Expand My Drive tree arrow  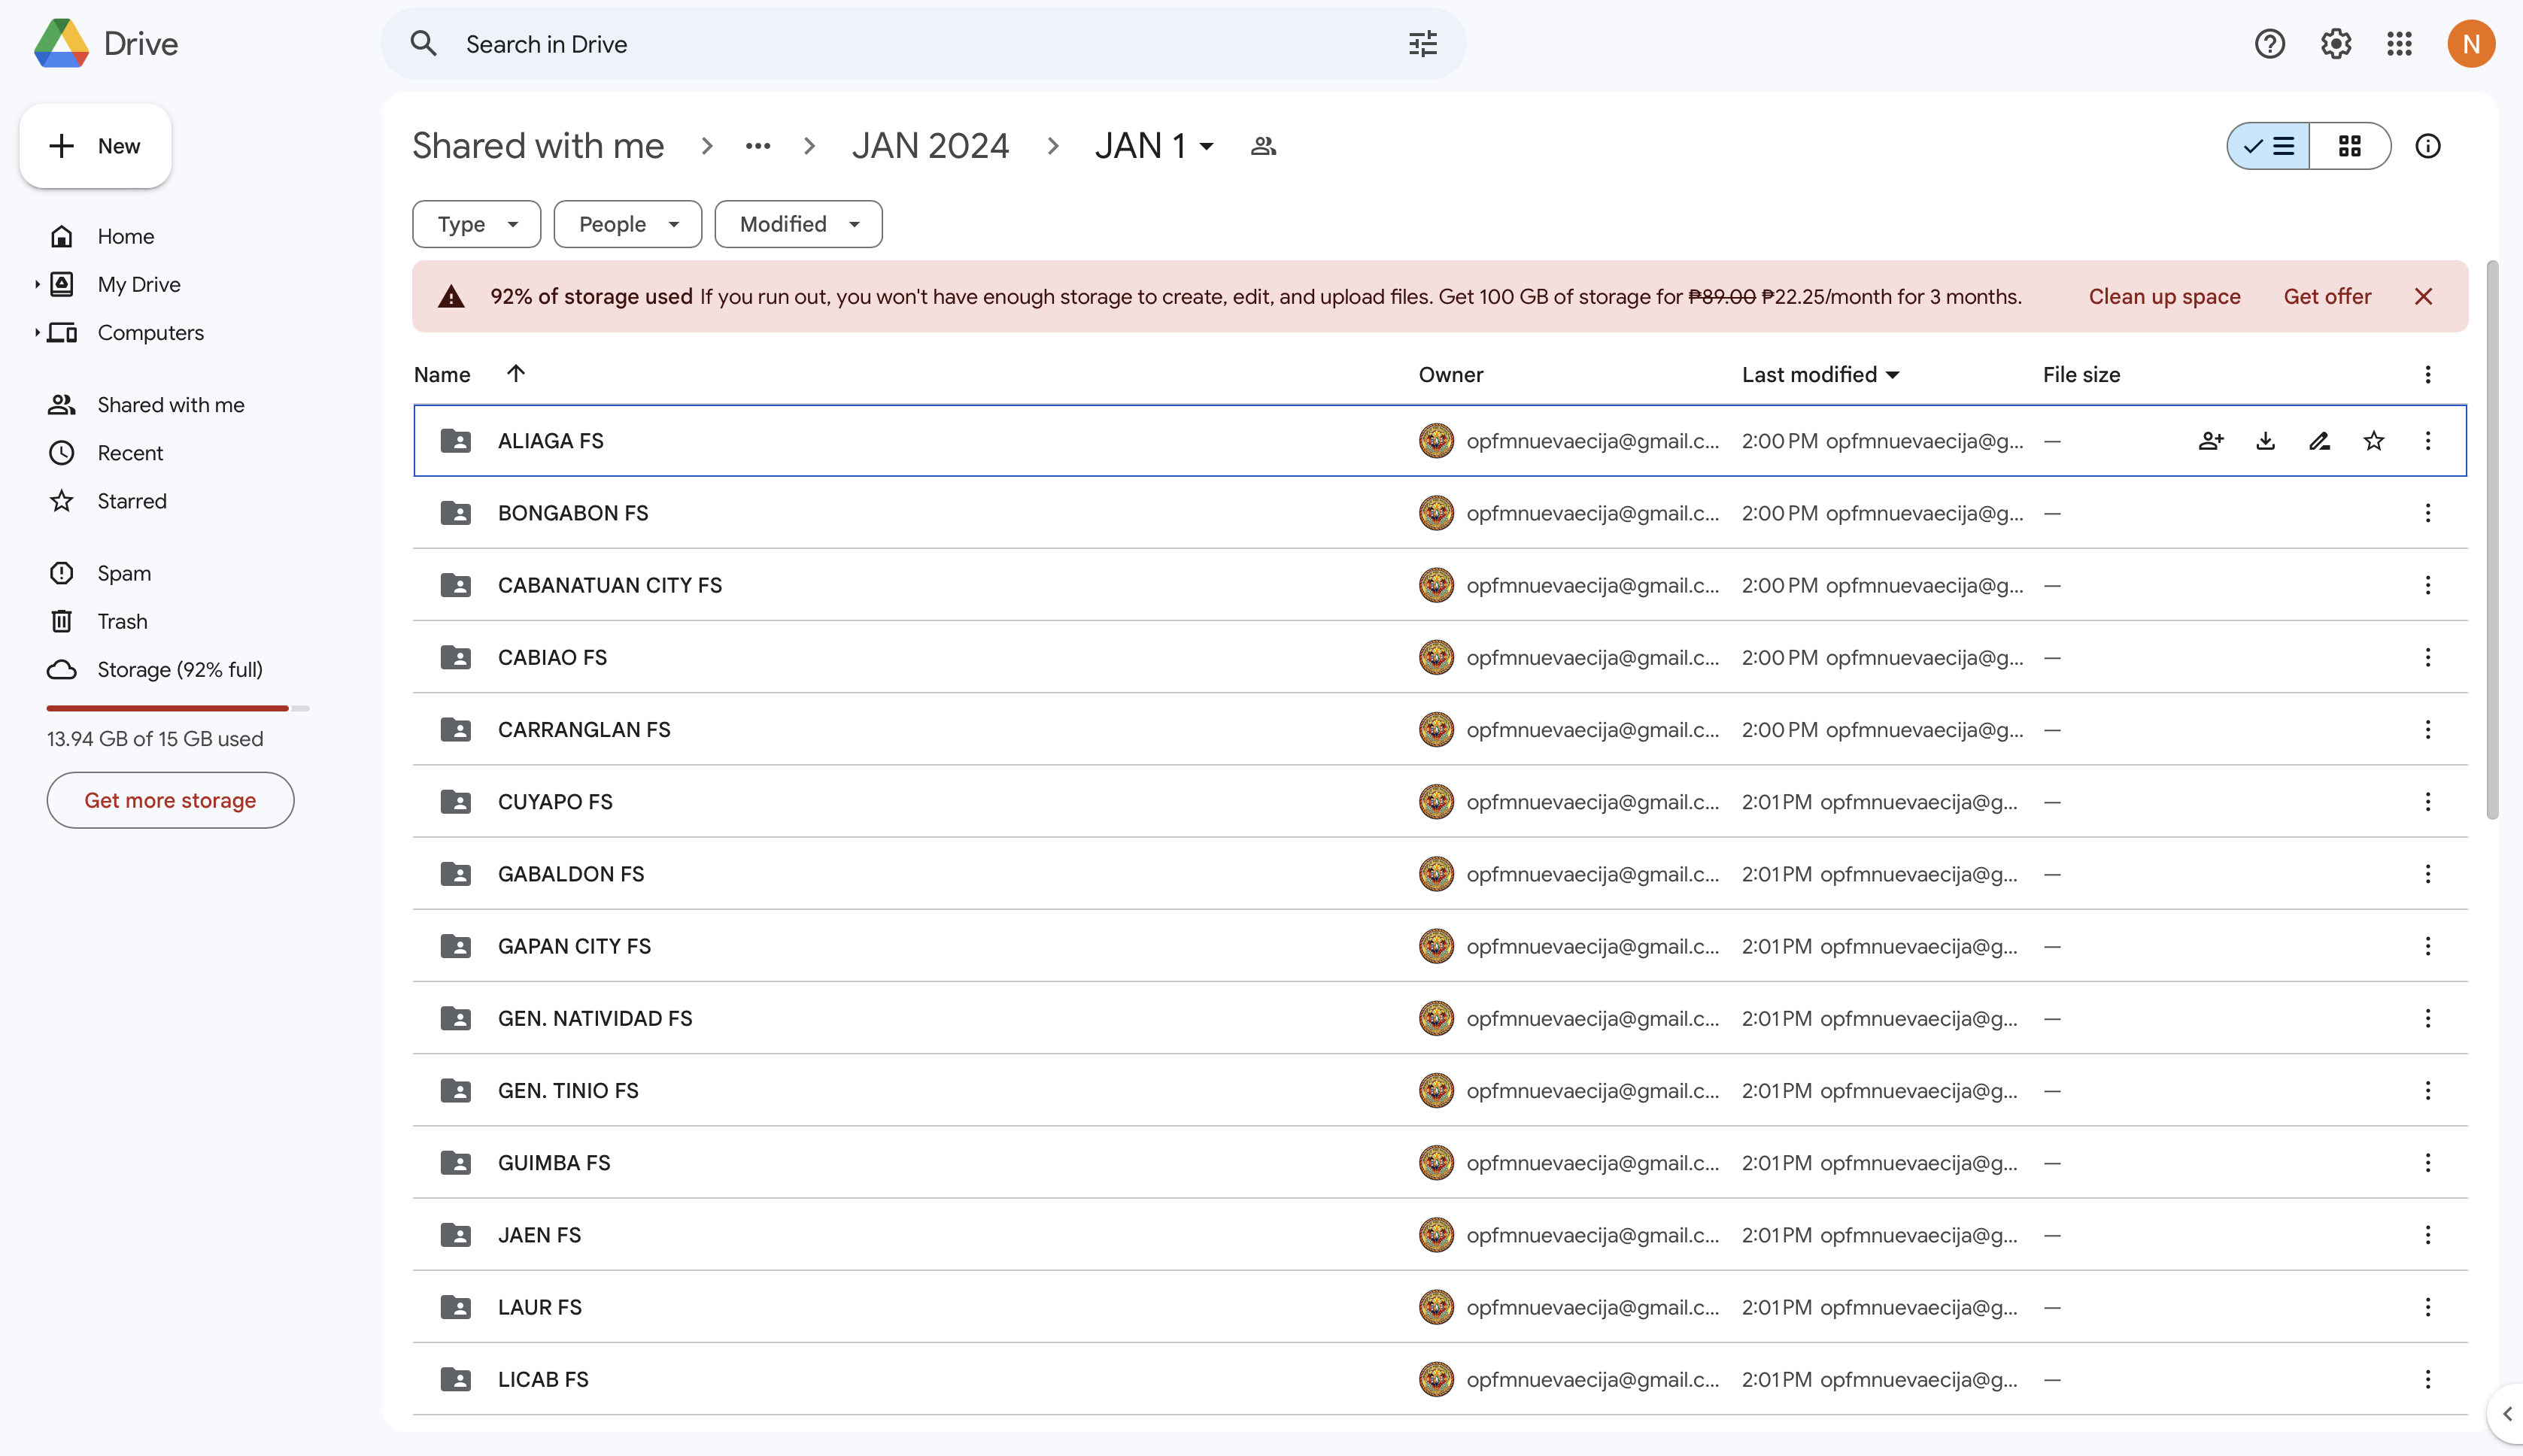(x=37, y=284)
